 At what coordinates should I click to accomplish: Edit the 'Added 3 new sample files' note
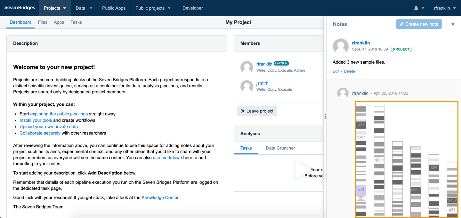(336, 71)
